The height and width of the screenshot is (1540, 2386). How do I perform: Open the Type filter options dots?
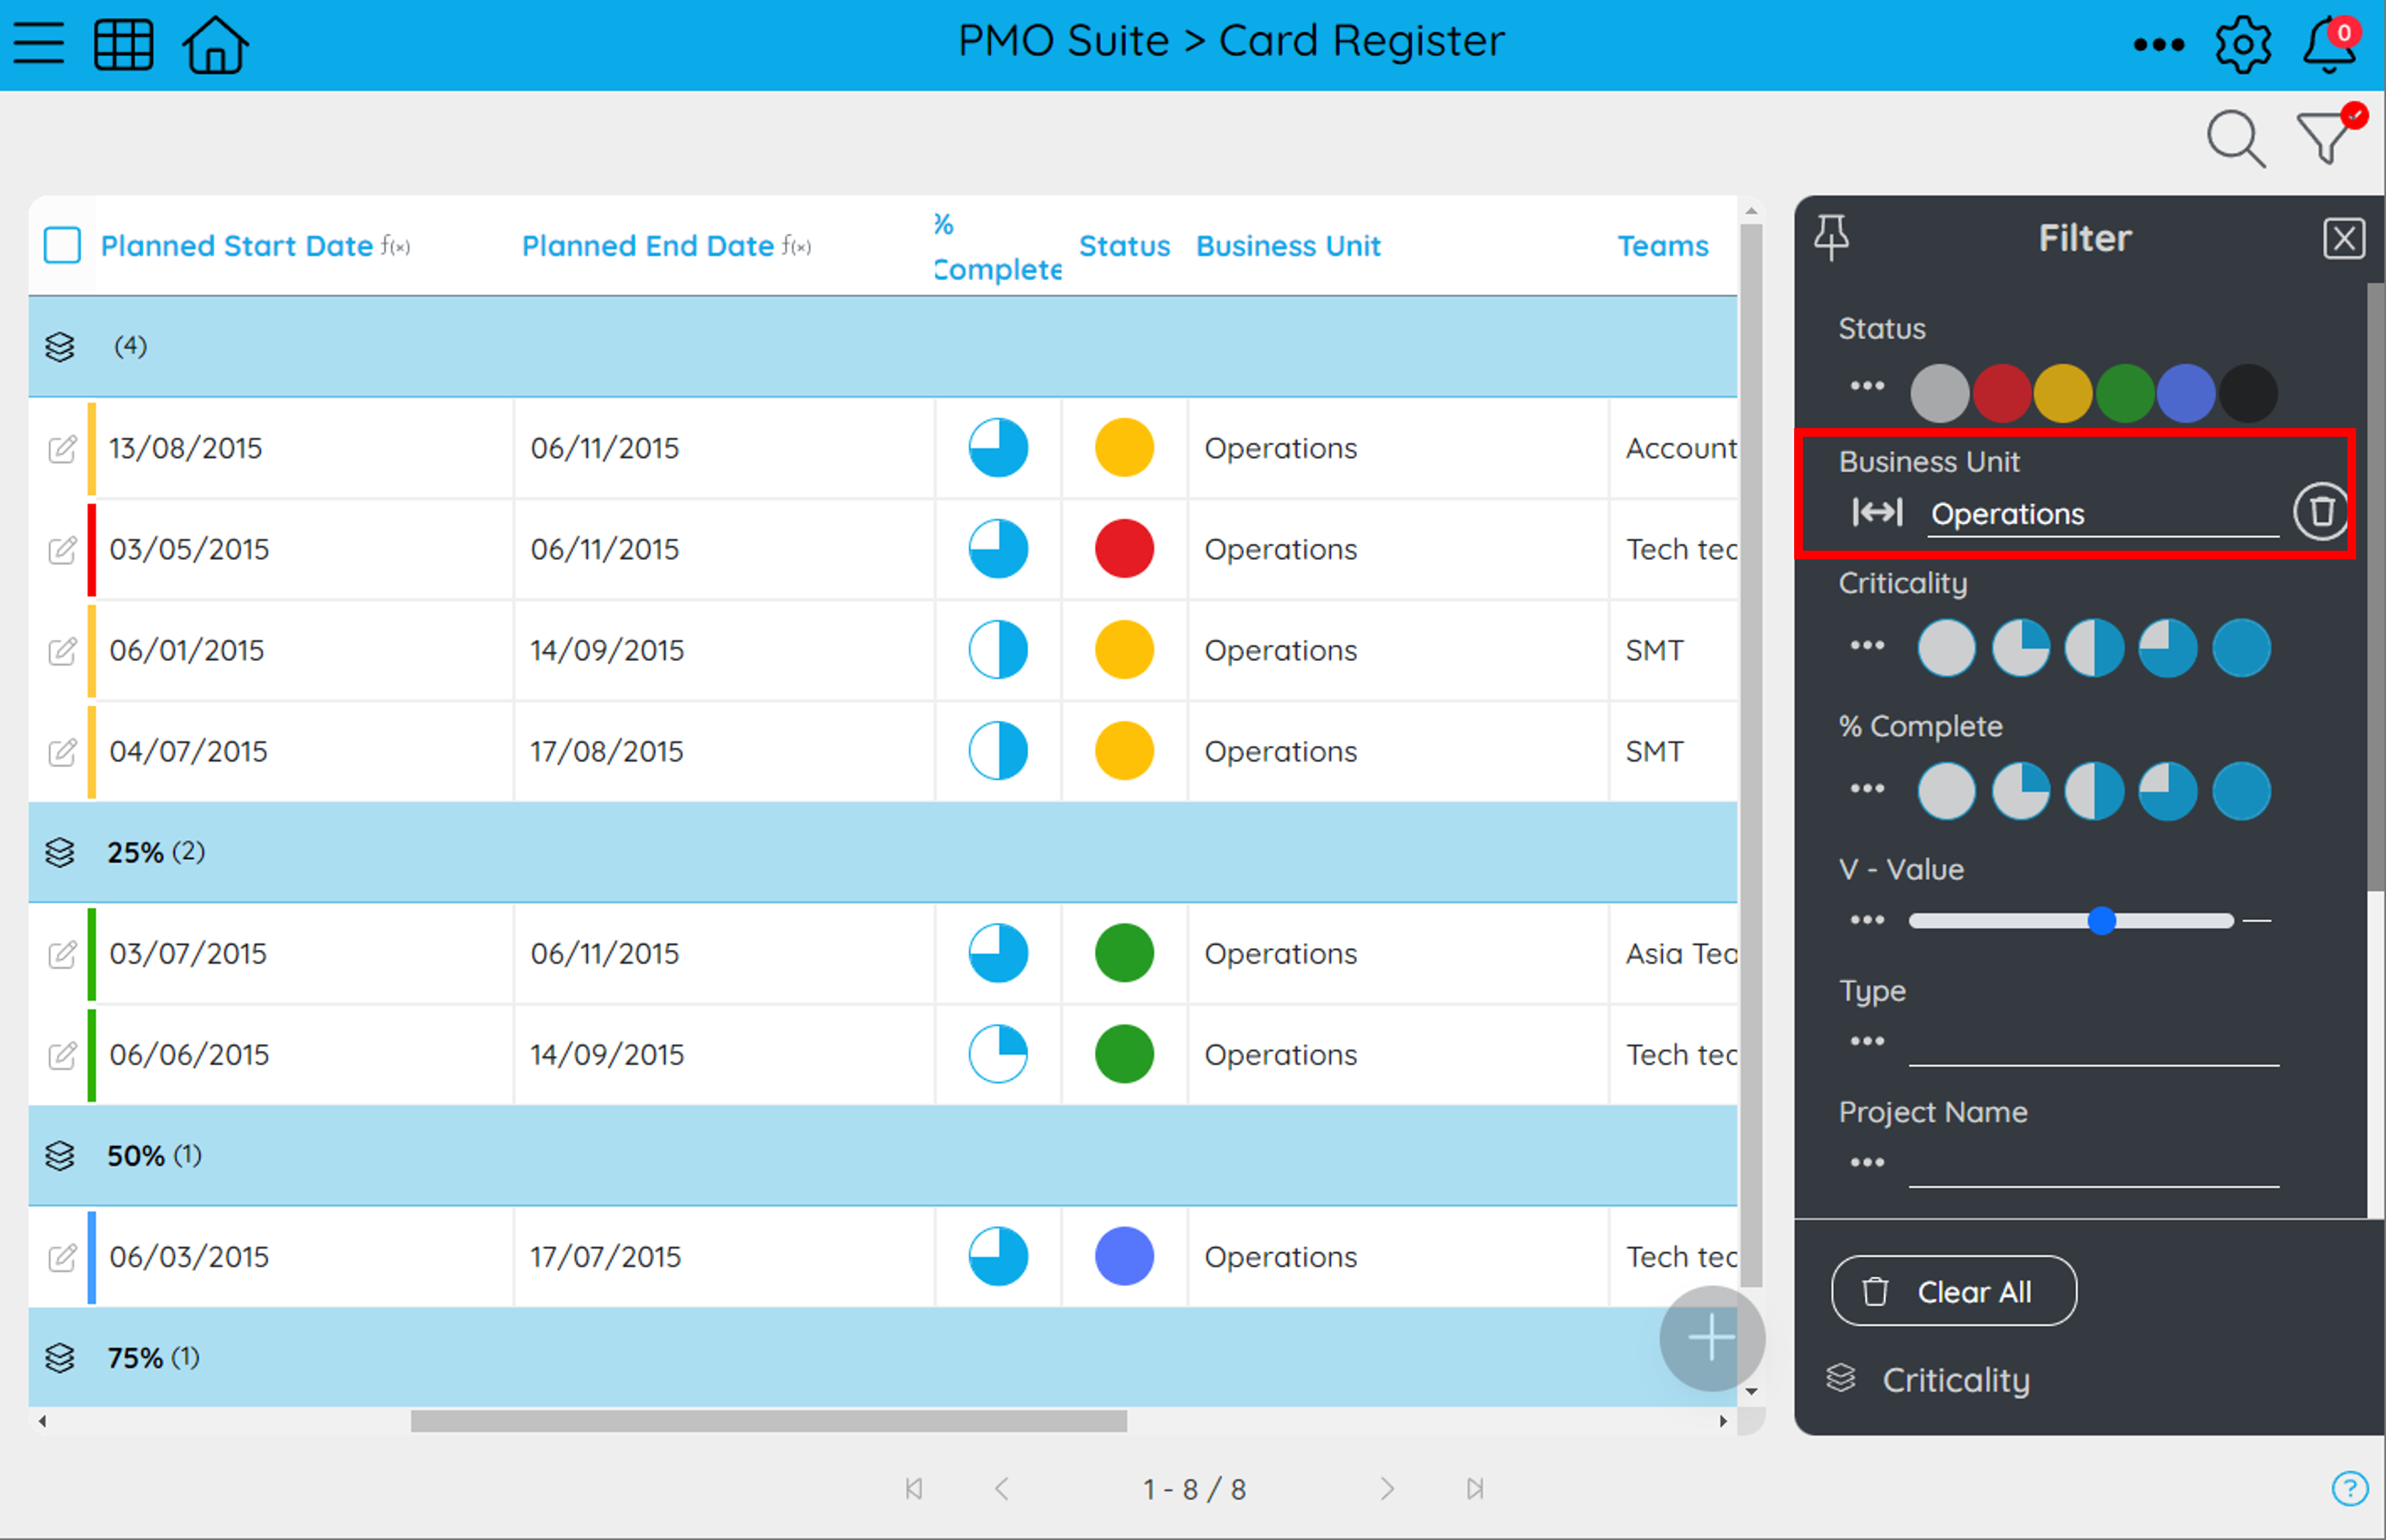tap(1866, 1041)
